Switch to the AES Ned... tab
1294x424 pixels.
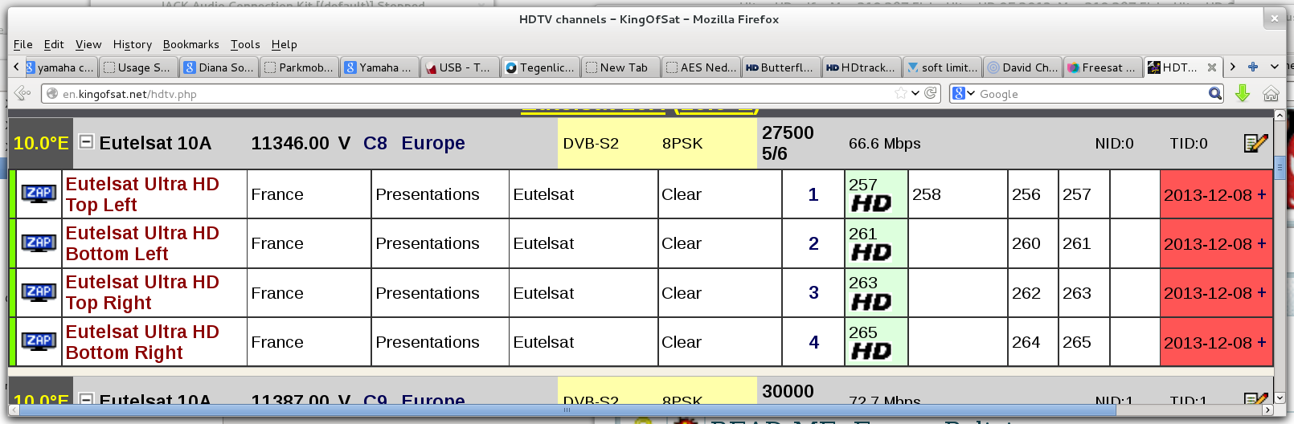pyautogui.click(x=701, y=67)
